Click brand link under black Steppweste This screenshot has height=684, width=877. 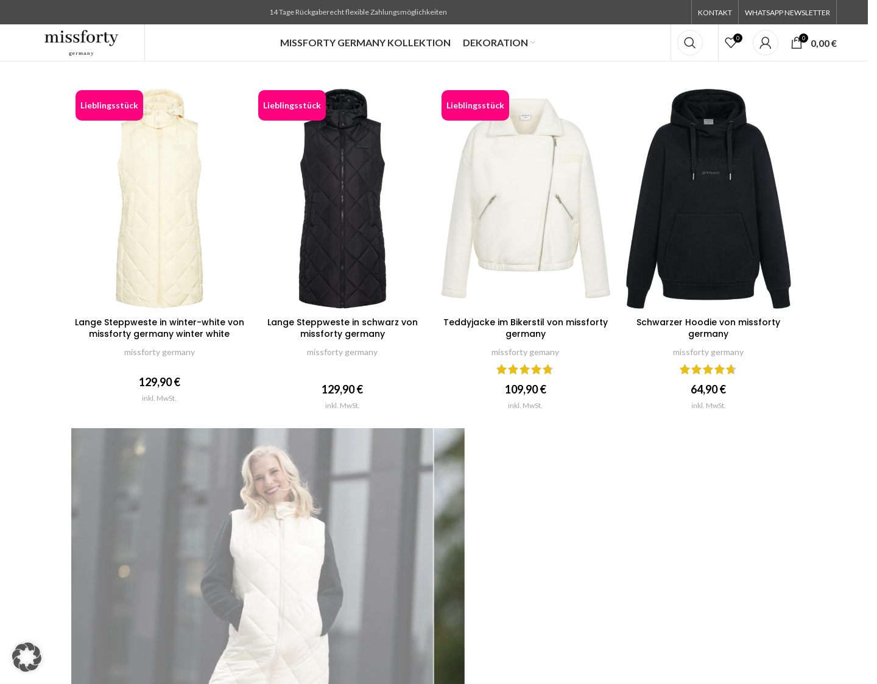point(342,352)
